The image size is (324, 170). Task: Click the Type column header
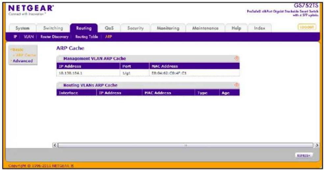(207, 93)
